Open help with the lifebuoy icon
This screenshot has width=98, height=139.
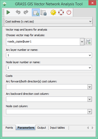coord(61,12)
